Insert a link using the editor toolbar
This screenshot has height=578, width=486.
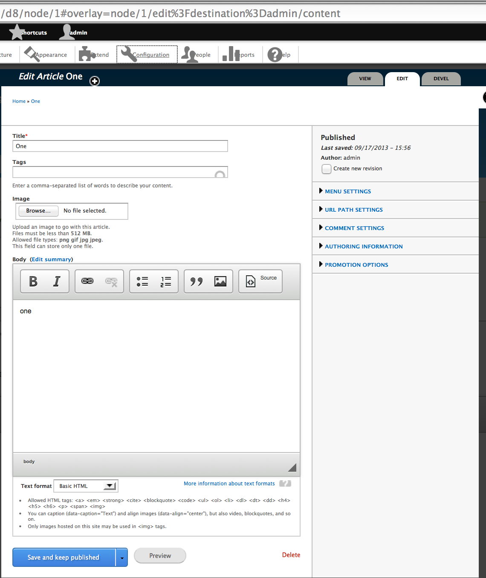coord(87,281)
